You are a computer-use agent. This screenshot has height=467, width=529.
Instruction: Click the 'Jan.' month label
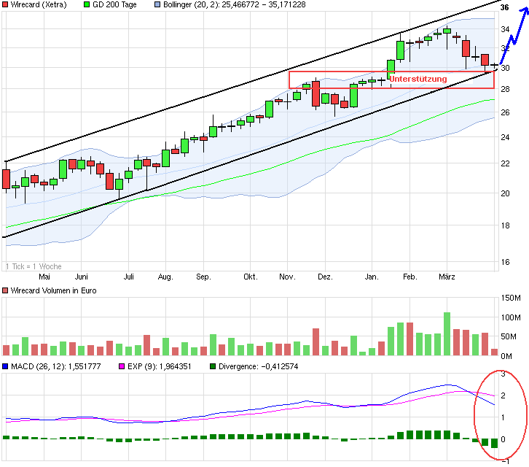tap(372, 277)
